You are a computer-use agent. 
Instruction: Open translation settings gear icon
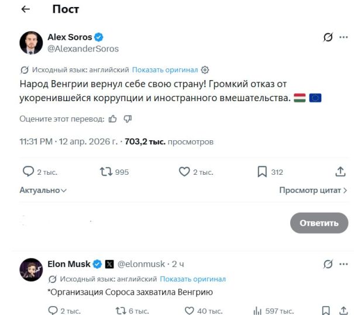pyautogui.click(x=205, y=70)
